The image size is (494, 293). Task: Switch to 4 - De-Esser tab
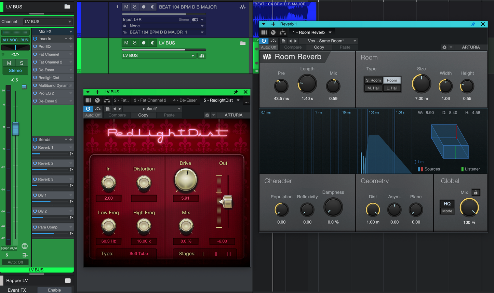(185, 100)
